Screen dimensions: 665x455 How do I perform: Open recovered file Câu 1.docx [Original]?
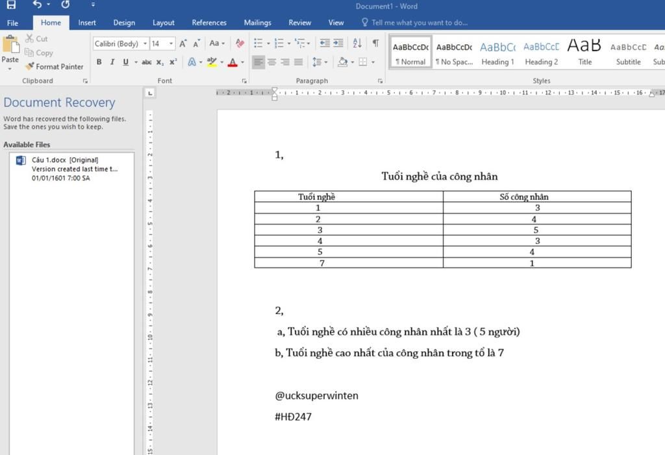pyautogui.click(x=71, y=169)
